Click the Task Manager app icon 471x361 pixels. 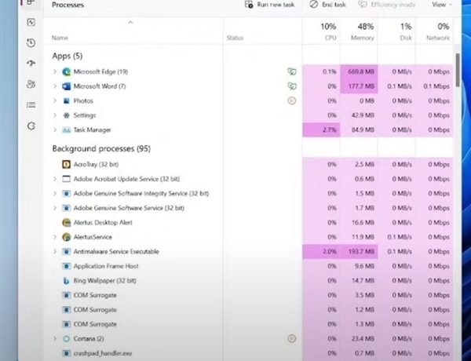pos(66,130)
